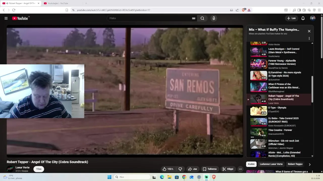
Task: Go back with browser back arrow
Action: point(4,10)
